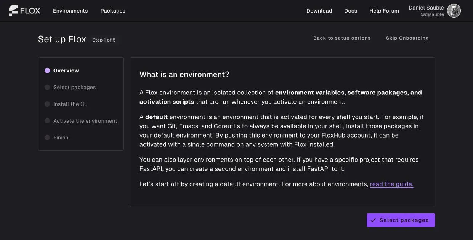
Task: Skip Onboarding
Action: coord(407,38)
